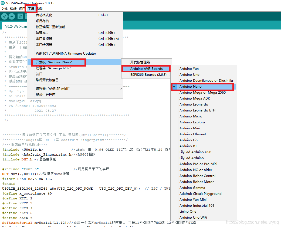Select Arduino BT board
281x227 pixels.
pyautogui.click(x=204, y=146)
